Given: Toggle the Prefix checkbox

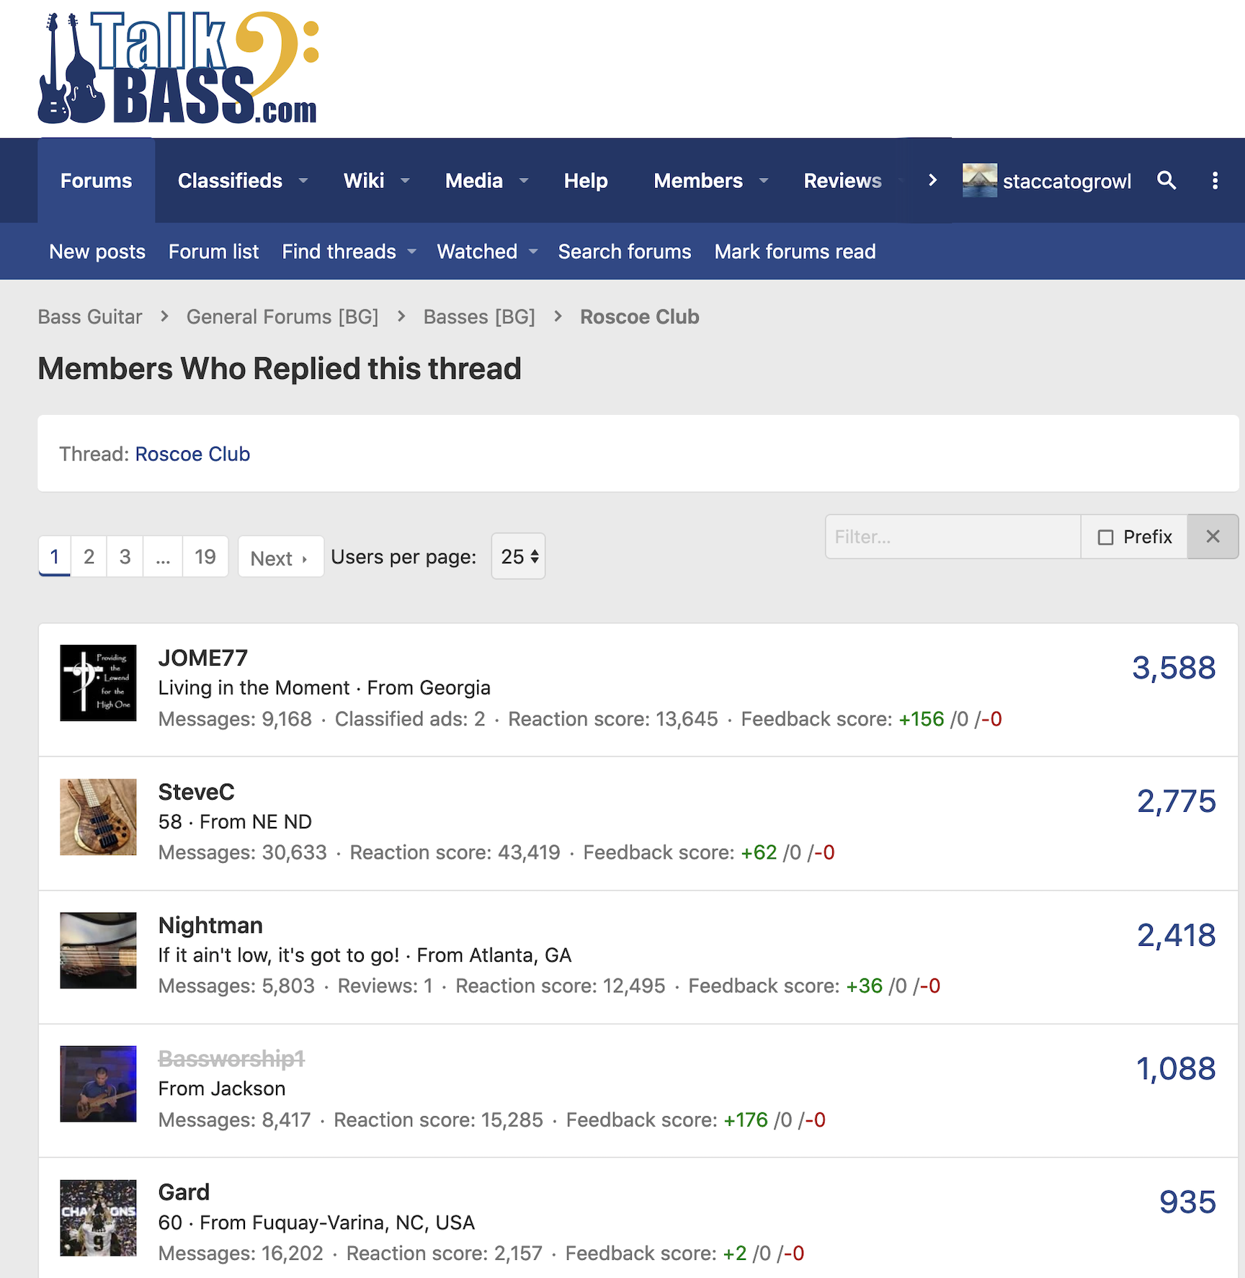Looking at the screenshot, I should point(1105,537).
